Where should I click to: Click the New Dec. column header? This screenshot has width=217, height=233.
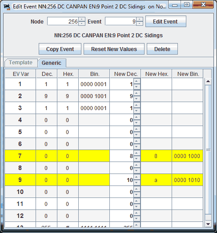tap(125, 74)
